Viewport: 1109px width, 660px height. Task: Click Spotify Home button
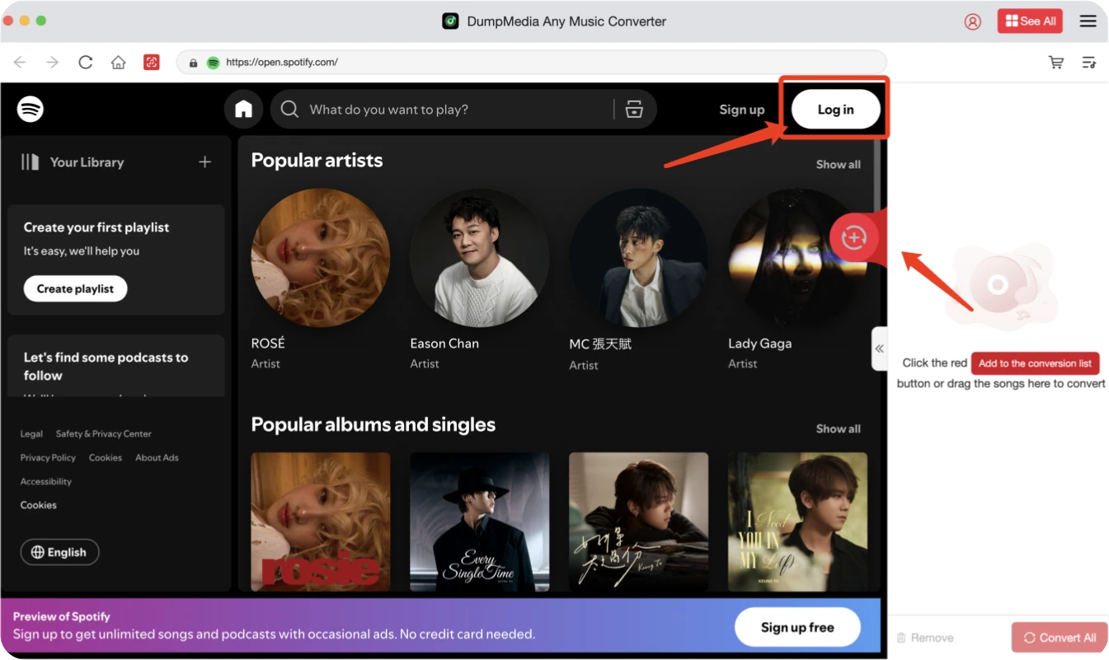243,110
